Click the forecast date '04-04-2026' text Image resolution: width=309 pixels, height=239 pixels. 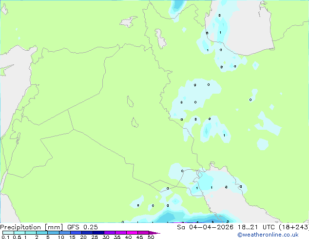(x=211, y=227)
